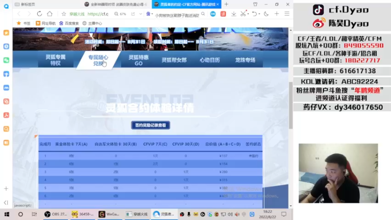Viewport: 391px width, 220px height.
Task: Open the notification center icon
Action: (283, 214)
